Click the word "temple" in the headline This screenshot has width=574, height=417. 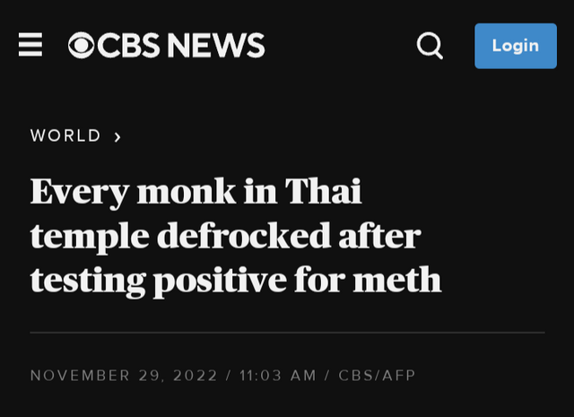(89, 237)
